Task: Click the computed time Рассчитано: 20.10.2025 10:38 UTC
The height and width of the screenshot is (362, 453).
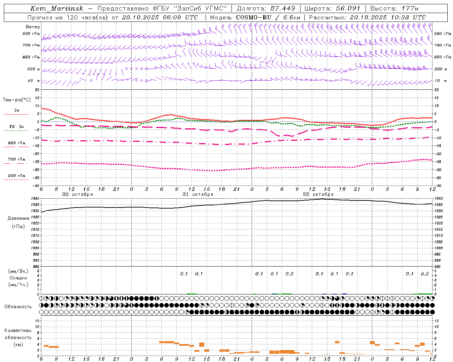Action: 367,17
